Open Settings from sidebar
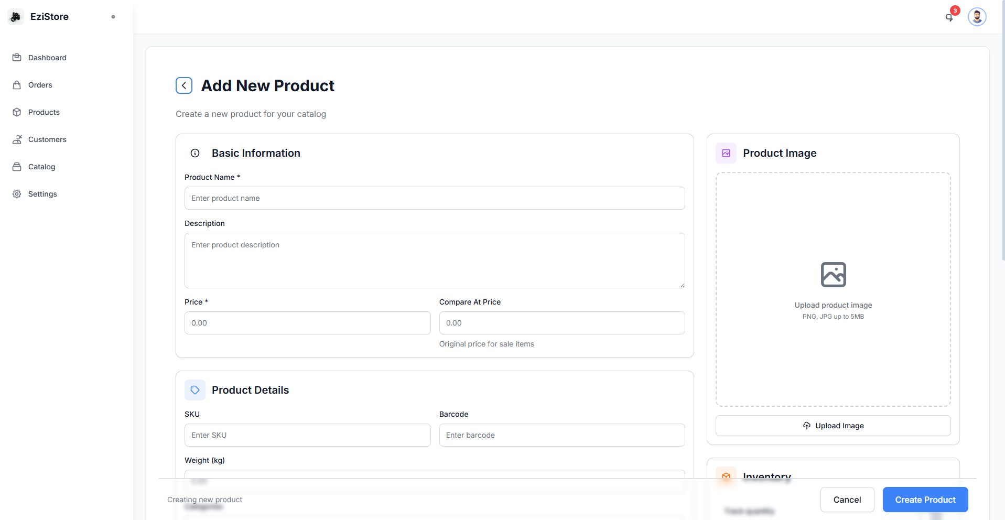 pos(42,194)
